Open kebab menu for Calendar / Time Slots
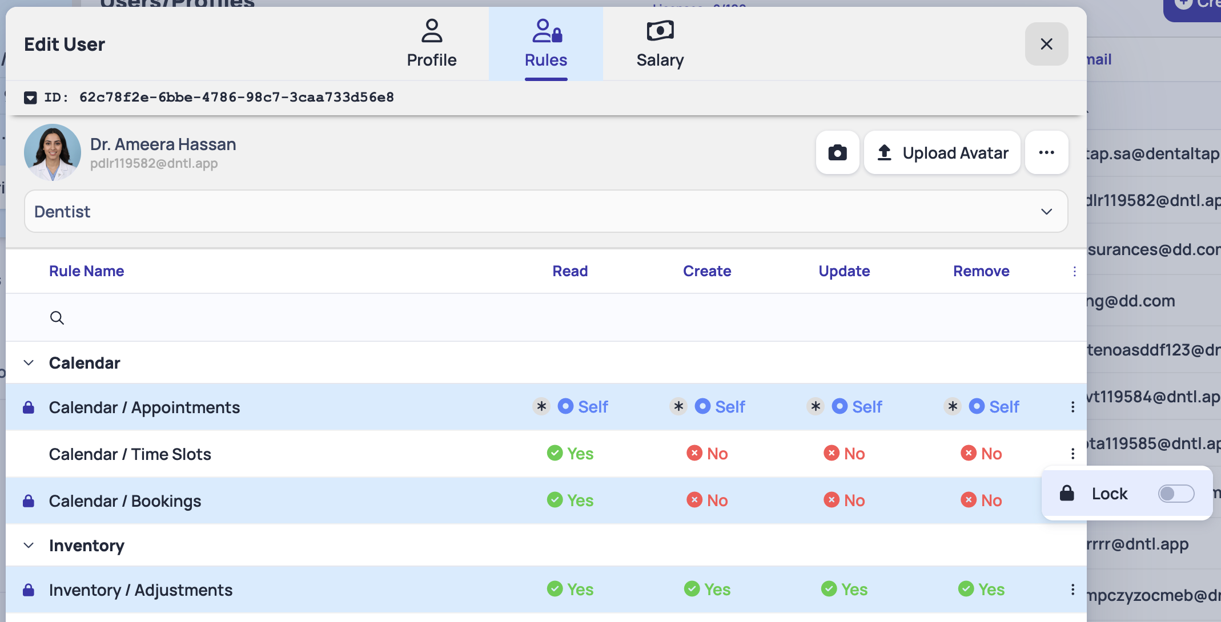The image size is (1221, 622). point(1073,454)
